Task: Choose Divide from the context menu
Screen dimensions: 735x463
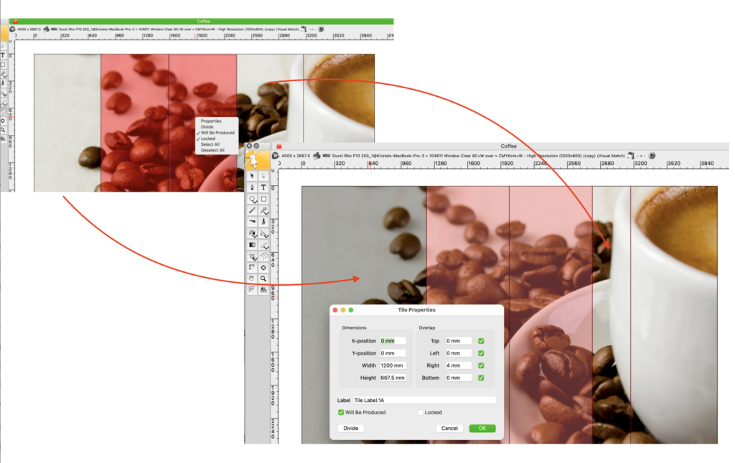Action: pyautogui.click(x=207, y=127)
